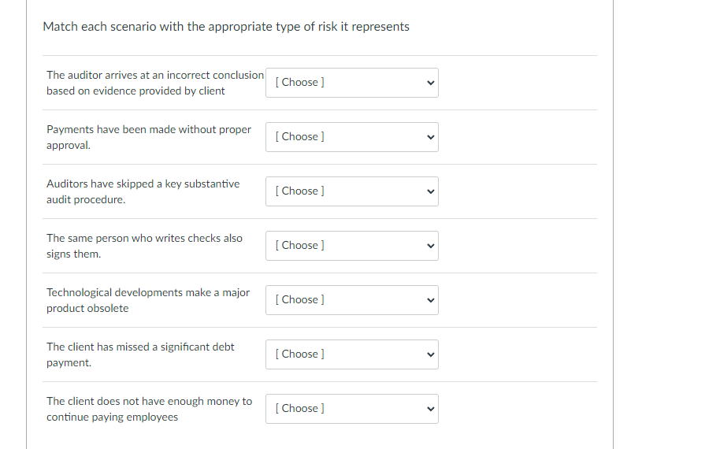
Task: Click the chevron arrow beside payments without approval
Action: 430,137
